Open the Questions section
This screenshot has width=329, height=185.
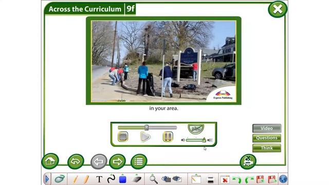[267, 138]
